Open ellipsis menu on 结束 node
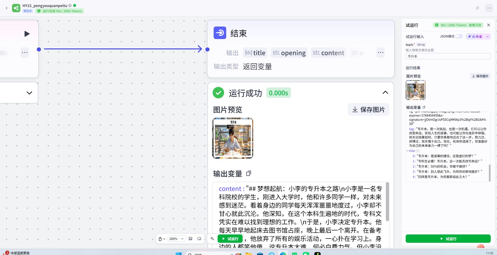Image resolution: width=497 pixels, height=255 pixels. click(x=381, y=53)
